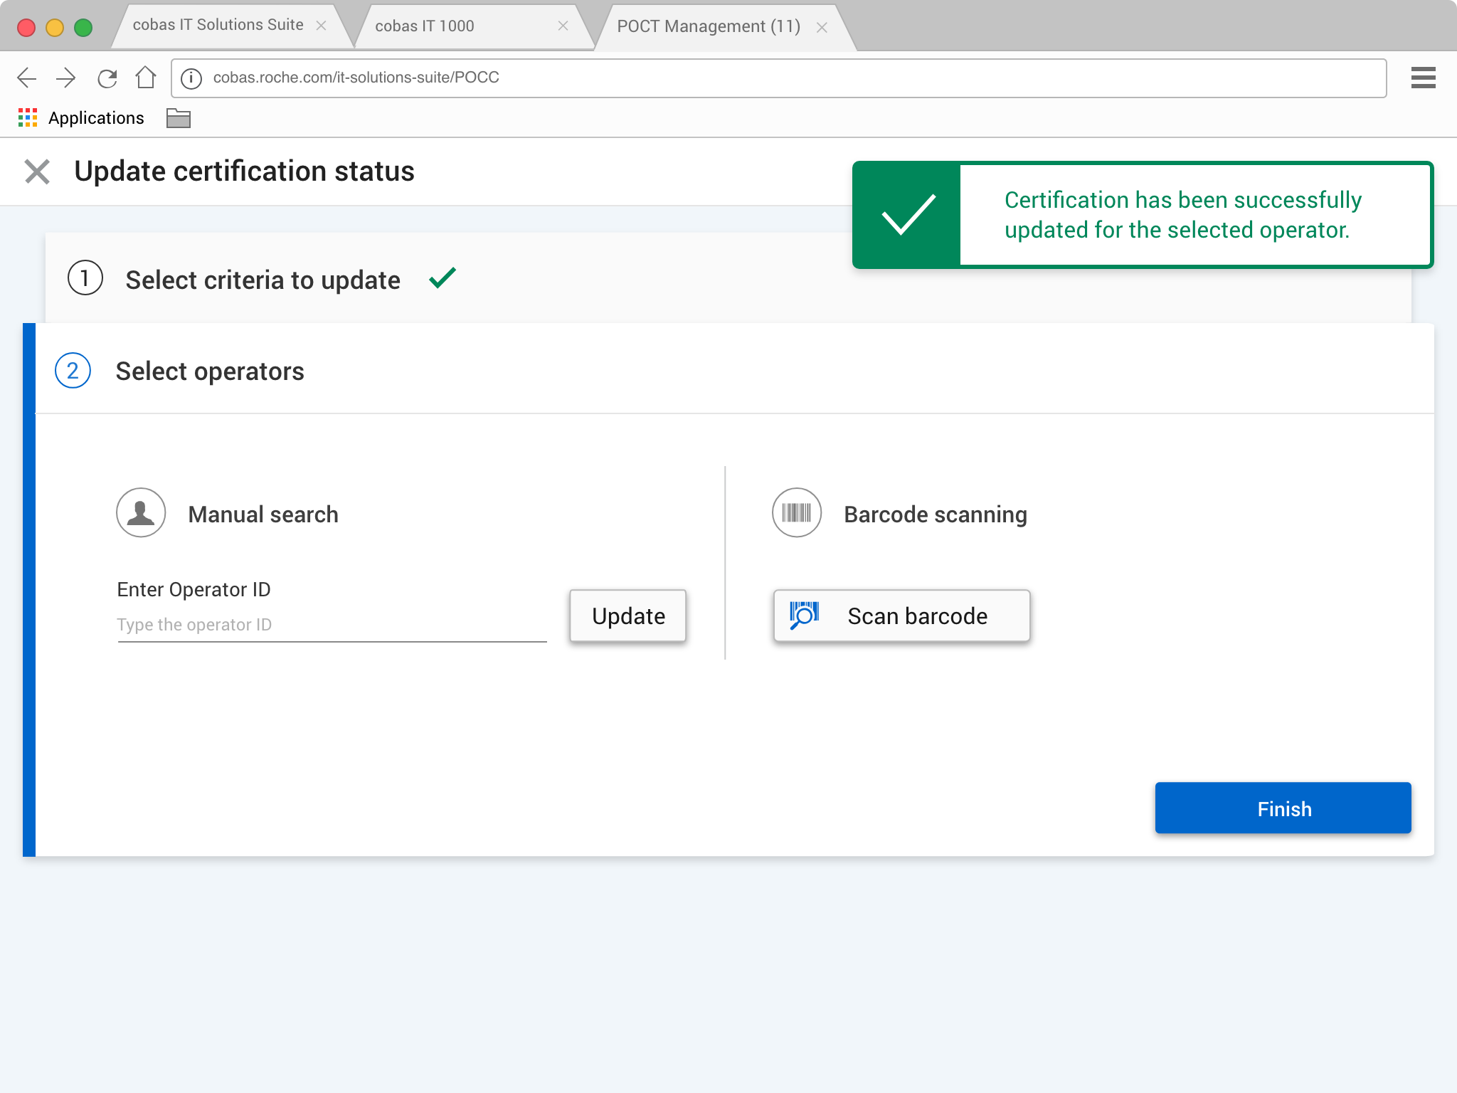Image resolution: width=1457 pixels, height=1093 pixels.
Task: Expand step 1 Select criteria to update
Action: coord(263,280)
